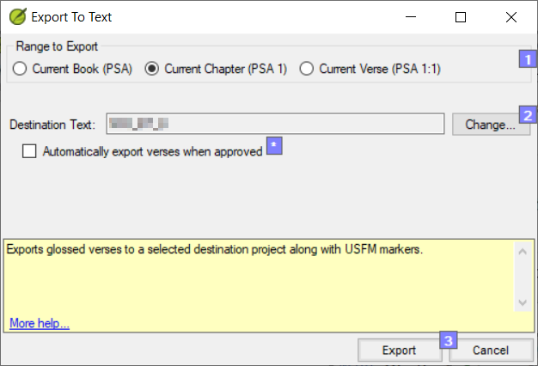
Task: Pick Current Verse (PSA 1:1) option
Action: point(307,69)
